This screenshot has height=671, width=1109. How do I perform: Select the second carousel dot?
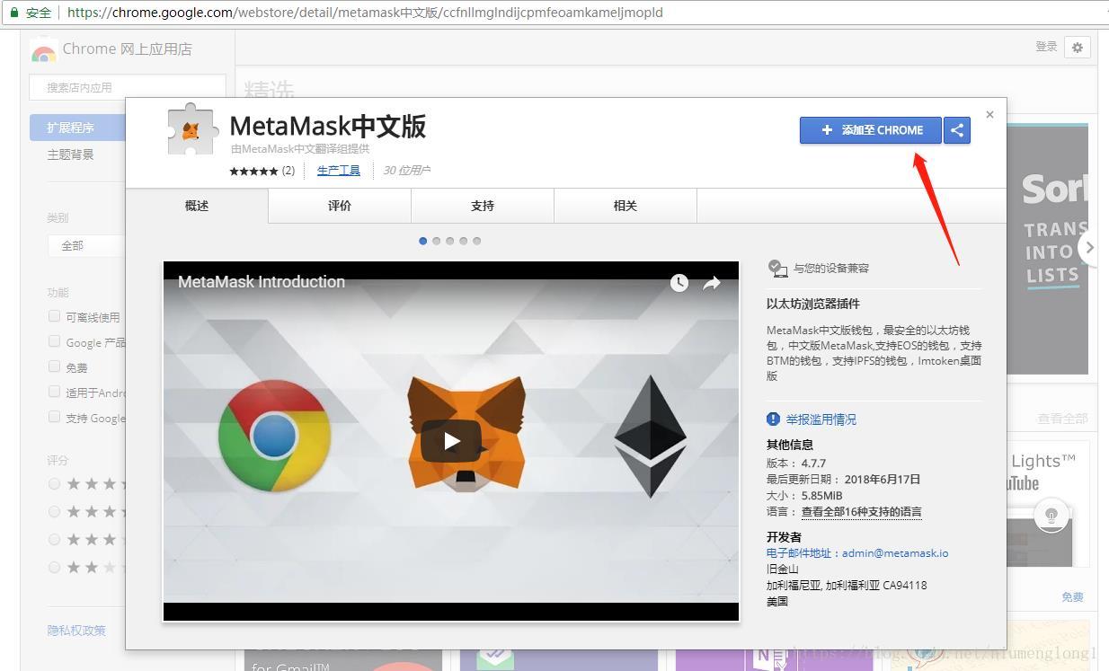[x=437, y=241]
